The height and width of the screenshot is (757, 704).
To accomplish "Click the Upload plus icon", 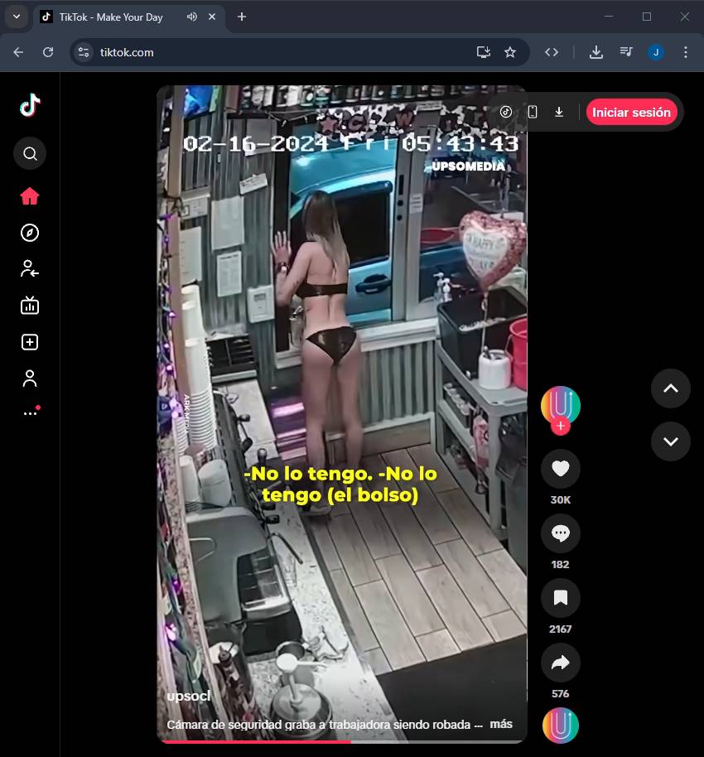I will tap(30, 342).
